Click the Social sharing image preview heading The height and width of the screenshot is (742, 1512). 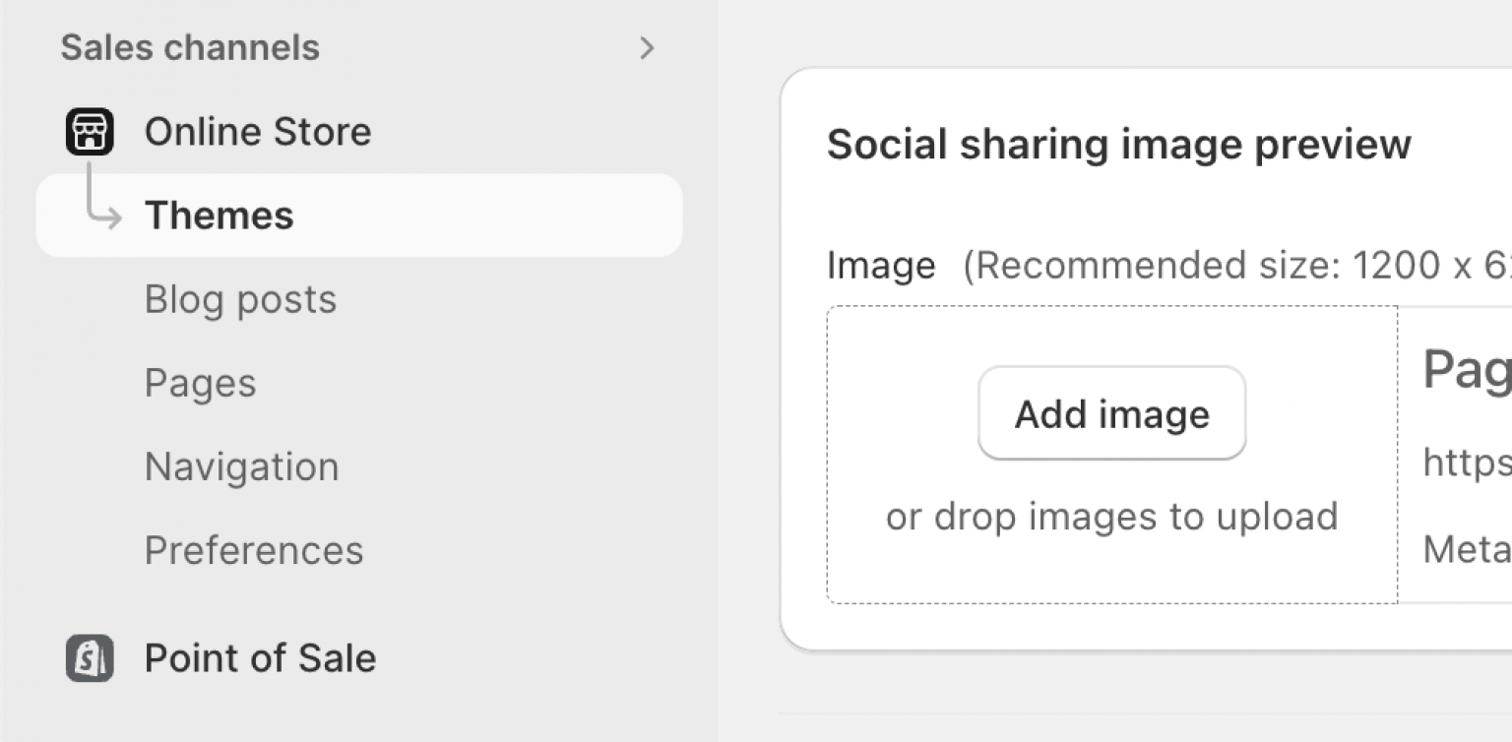pos(1119,145)
